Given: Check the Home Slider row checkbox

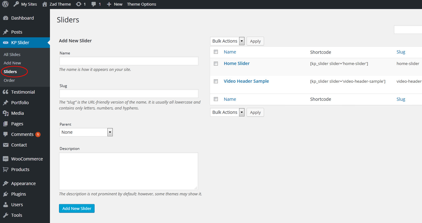Looking at the screenshot, I should pos(216,63).
